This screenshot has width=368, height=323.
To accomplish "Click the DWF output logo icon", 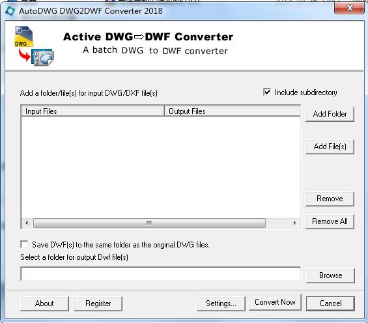I will 43,57.
